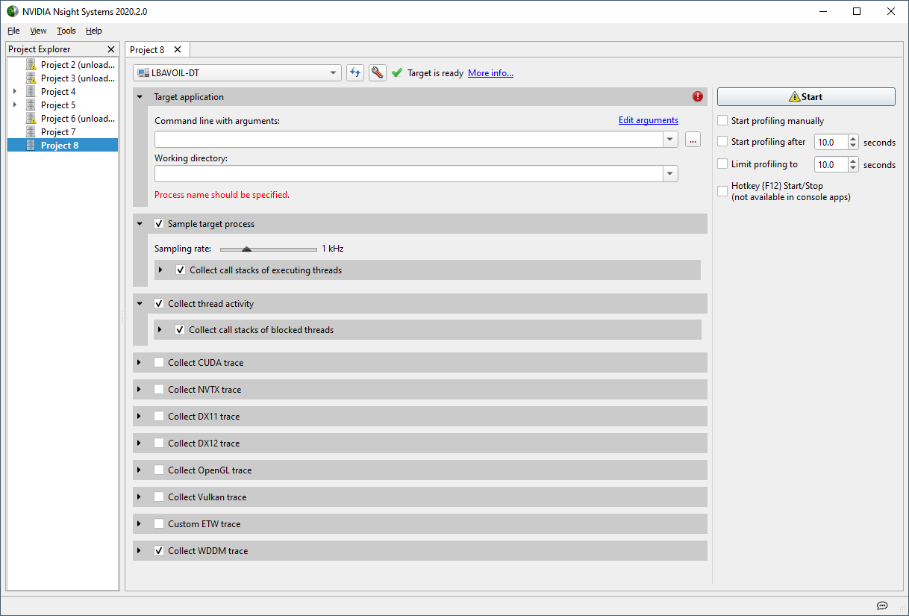Collapse the Sample target process section

click(140, 224)
